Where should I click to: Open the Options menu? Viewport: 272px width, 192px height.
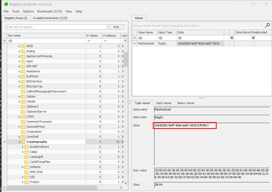(x=28, y=11)
